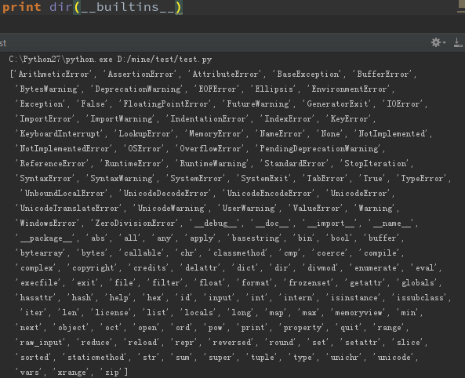Viewport: 465px width, 378px height.
Task: Click 'DeprecationWarning' in the output
Action: pos(137,89)
